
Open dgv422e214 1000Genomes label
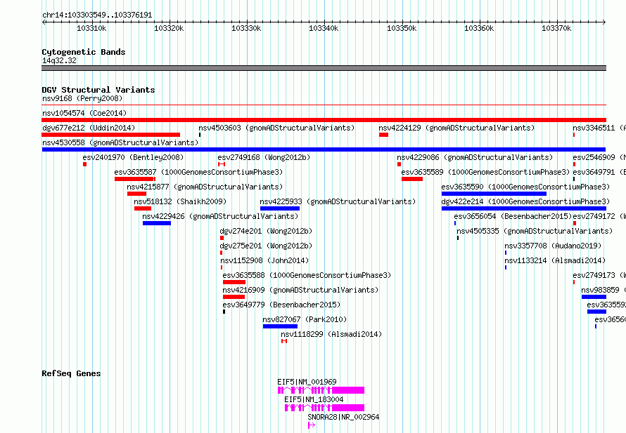pos(526,201)
